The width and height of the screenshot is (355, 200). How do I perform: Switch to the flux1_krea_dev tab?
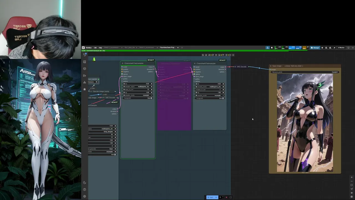tap(130, 47)
